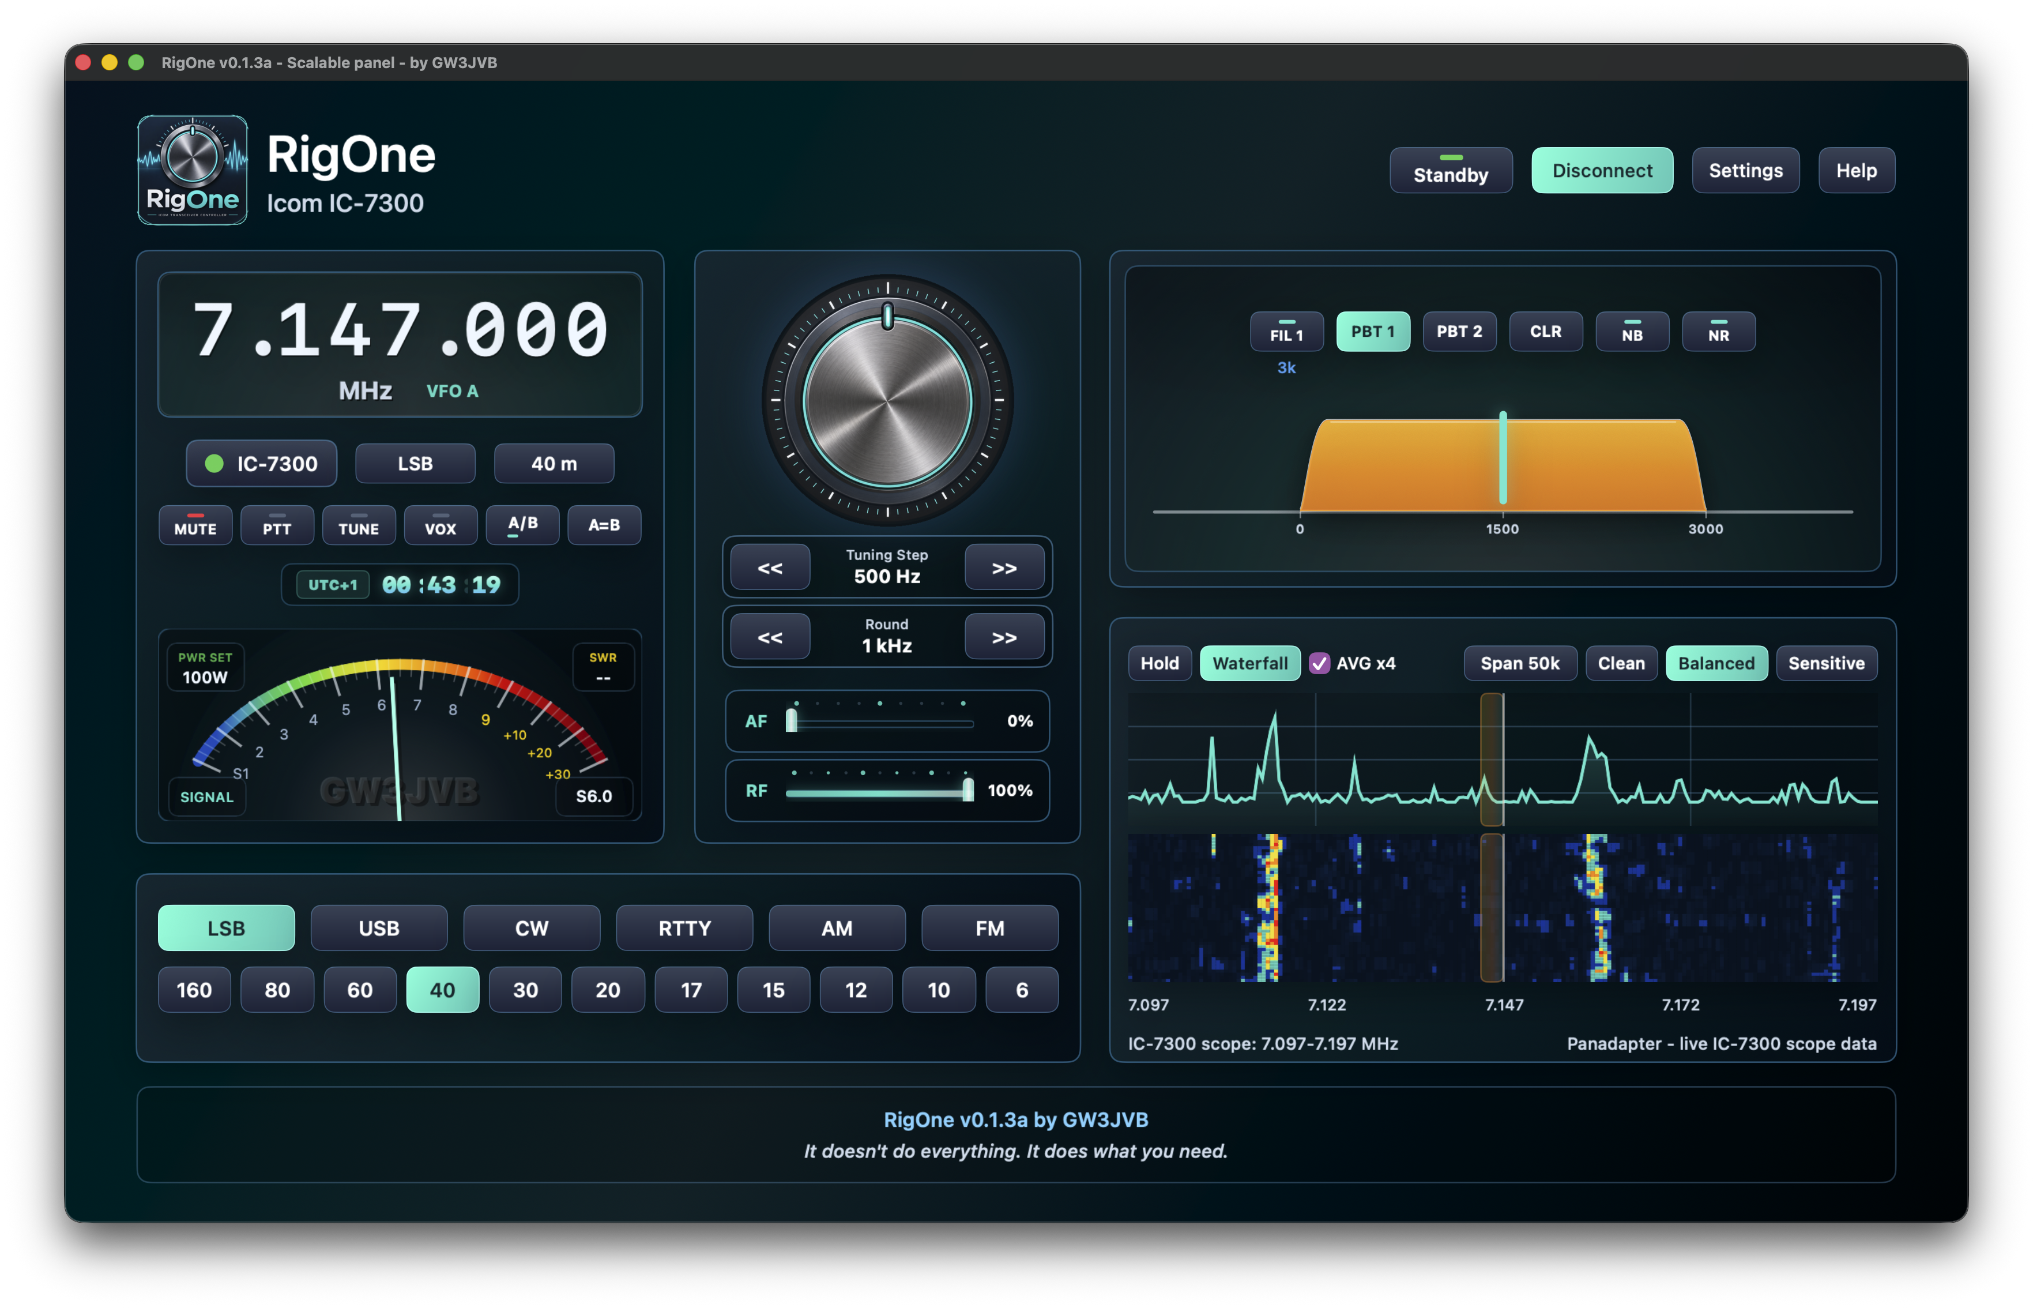Select PBT 2

click(1459, 331)
